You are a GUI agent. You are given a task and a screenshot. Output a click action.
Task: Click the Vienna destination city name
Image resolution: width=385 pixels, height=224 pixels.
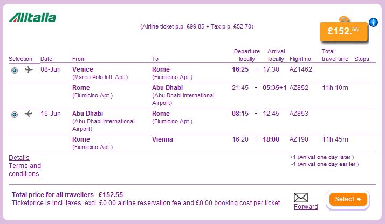click(x=162, y=139)
